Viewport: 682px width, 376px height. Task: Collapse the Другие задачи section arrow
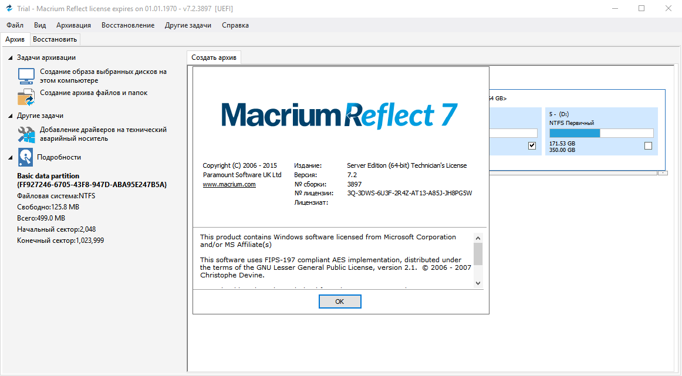[x=11, y=116]
